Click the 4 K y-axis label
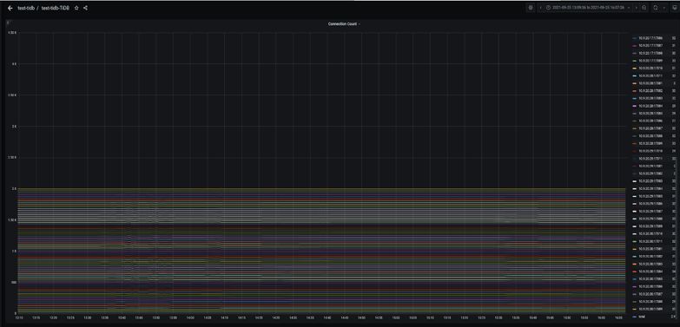Viewport: 680px width, 327px height. click(x=14, y=64)
